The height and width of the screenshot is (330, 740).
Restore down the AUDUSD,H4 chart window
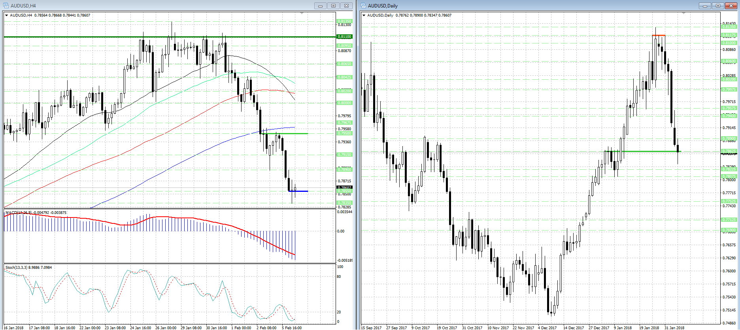pyautogui.click(x=333, y=6)
